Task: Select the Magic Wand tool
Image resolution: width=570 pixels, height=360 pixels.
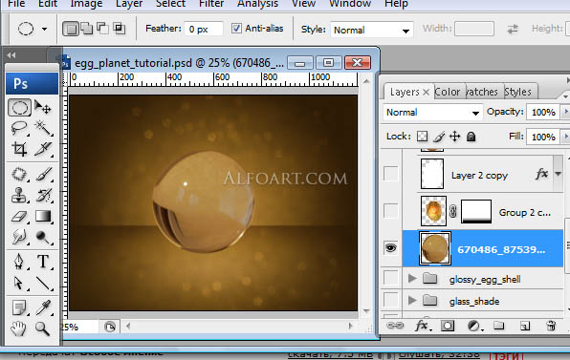Action: point(43,128)
